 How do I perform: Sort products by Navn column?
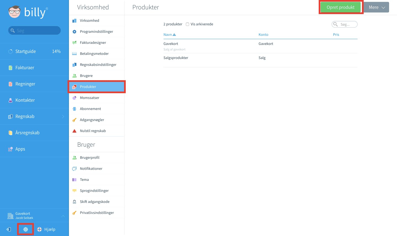170,34
